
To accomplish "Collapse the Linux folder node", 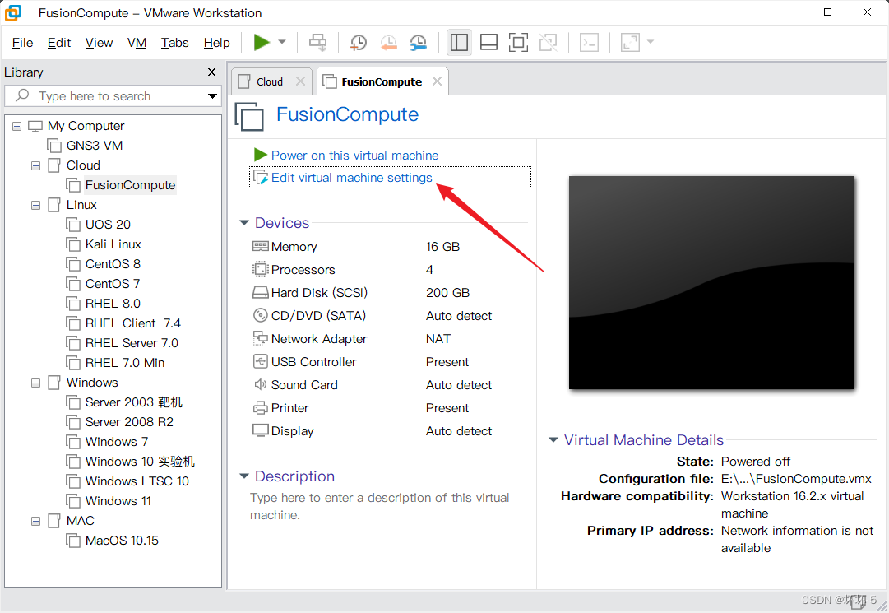I will [35, 205].
